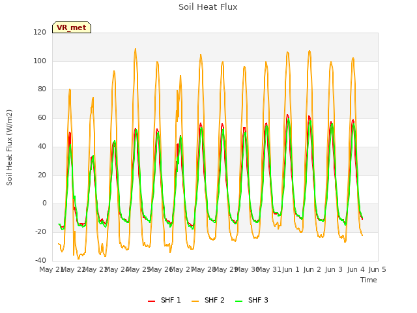Click the -20 y-axis tick label
The height and width of the screenshot is (313, 417).
(x=40, y=232)
